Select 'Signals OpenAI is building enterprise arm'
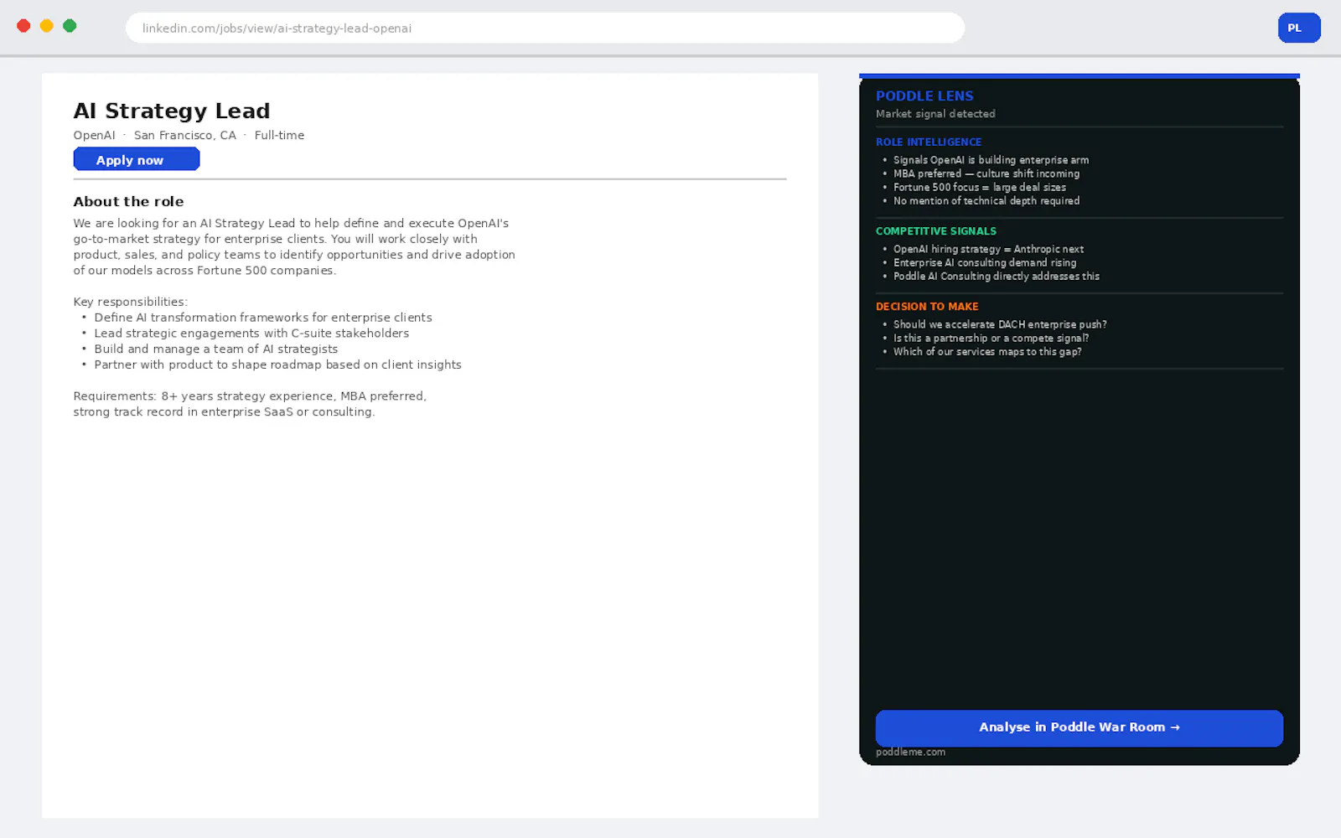Screen dimensions: 1341x838 click(x=991, y=160)
